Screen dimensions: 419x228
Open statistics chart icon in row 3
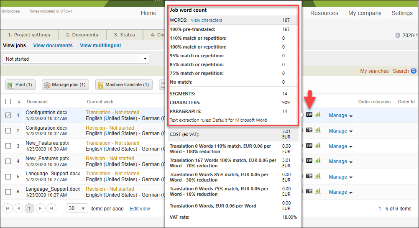tap(318, 146)
